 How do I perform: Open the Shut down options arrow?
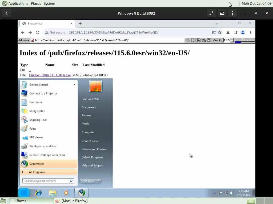(99, 181)
